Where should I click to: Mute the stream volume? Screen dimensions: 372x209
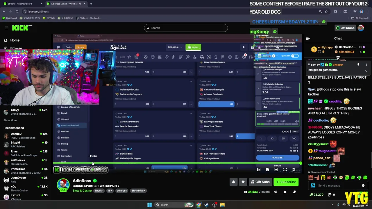click(70, 170)
